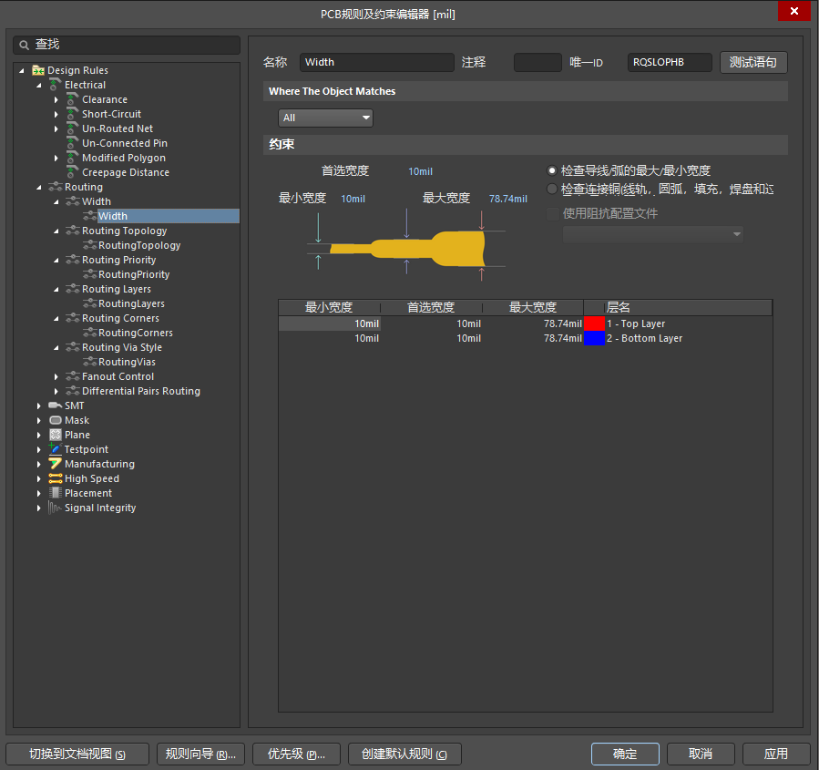
Task: Click the Creepage Distance rule icon
Action: (73, 172)
